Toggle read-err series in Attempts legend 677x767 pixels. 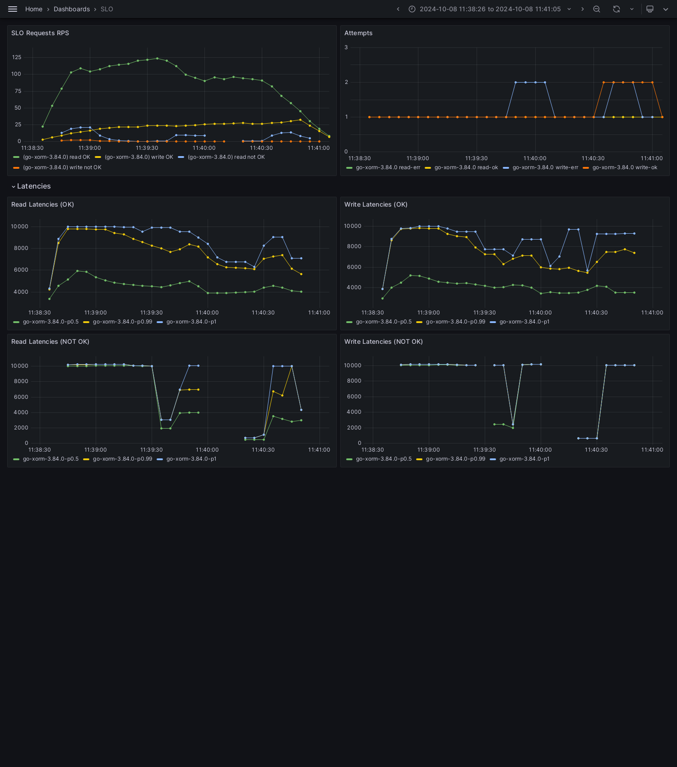point(388,167)
